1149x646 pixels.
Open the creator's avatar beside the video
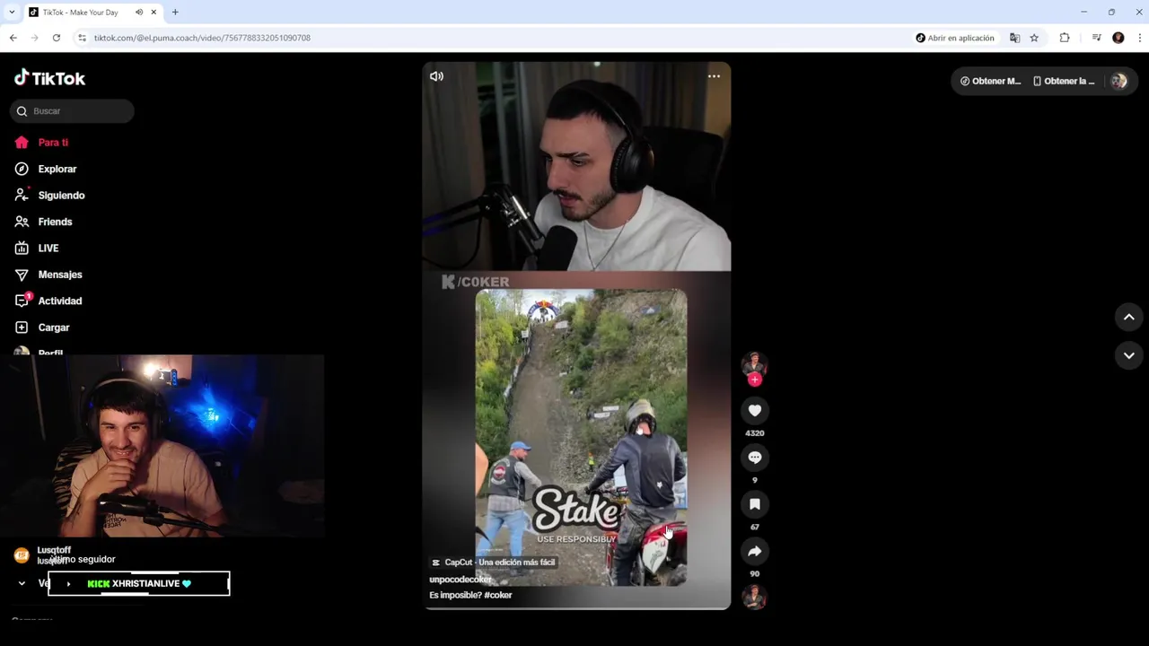[x=754, y=363]
